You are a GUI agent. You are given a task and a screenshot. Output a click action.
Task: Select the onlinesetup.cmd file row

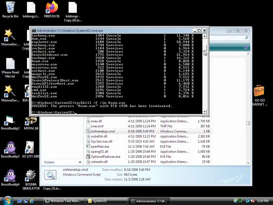tap(148, 131)
